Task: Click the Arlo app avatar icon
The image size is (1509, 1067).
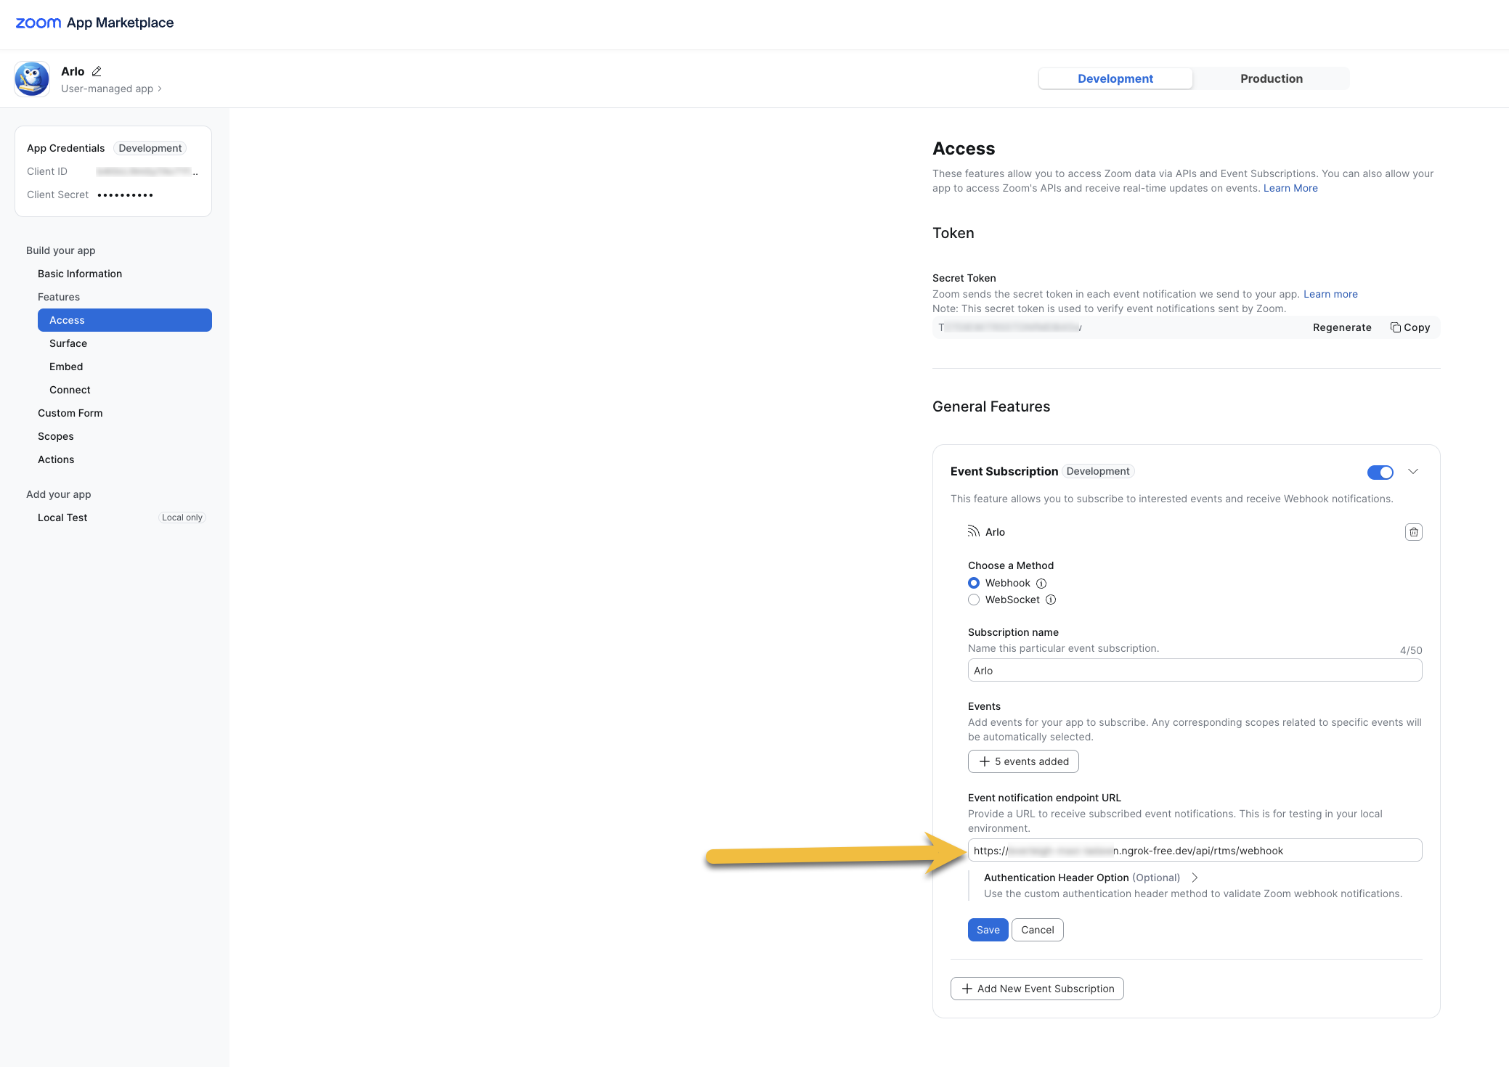Action: click(x=32, y=79)
